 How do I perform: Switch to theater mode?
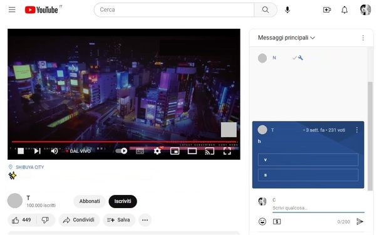point(192,151)
